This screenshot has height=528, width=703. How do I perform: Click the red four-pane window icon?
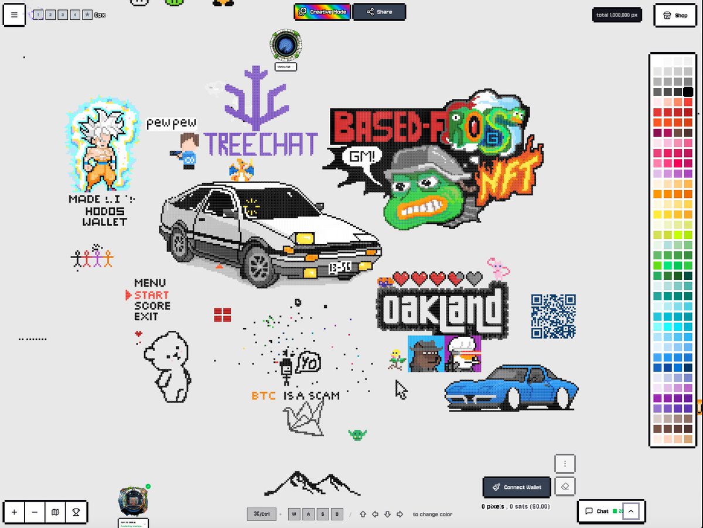[x=222, y=314]
